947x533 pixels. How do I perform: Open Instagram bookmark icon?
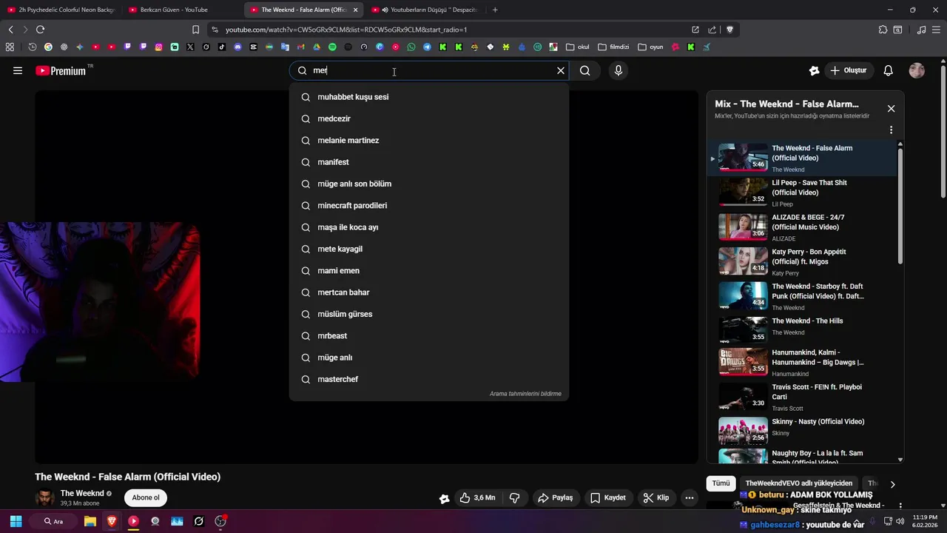[158, 47]
